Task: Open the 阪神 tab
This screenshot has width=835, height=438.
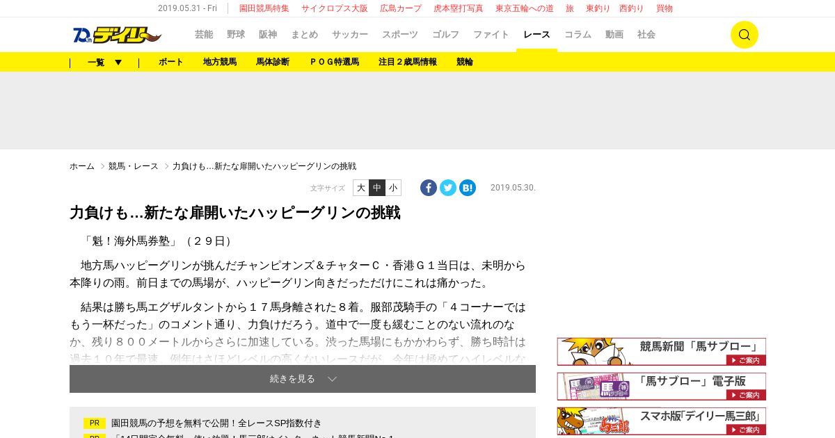Action: (x=268, y=35)
